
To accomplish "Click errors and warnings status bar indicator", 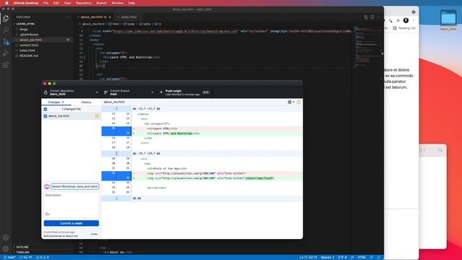I will pyautogui.click(x=43, y=257).
